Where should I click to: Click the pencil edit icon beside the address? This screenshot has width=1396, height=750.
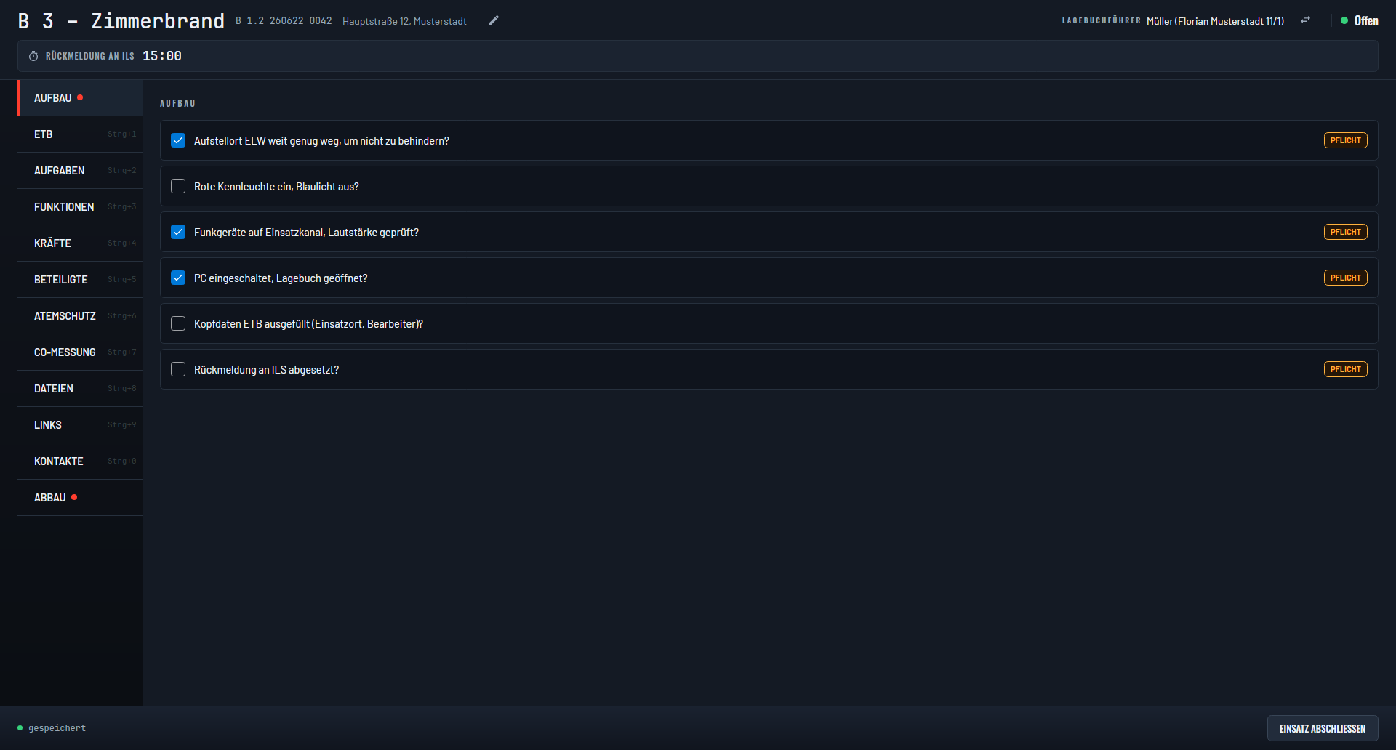click(494, 20)
